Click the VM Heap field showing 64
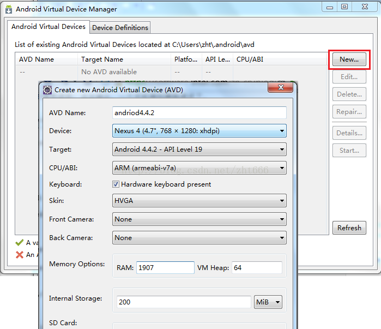The height and width of the screenshot is (329, 381). [x=257, y=268]
